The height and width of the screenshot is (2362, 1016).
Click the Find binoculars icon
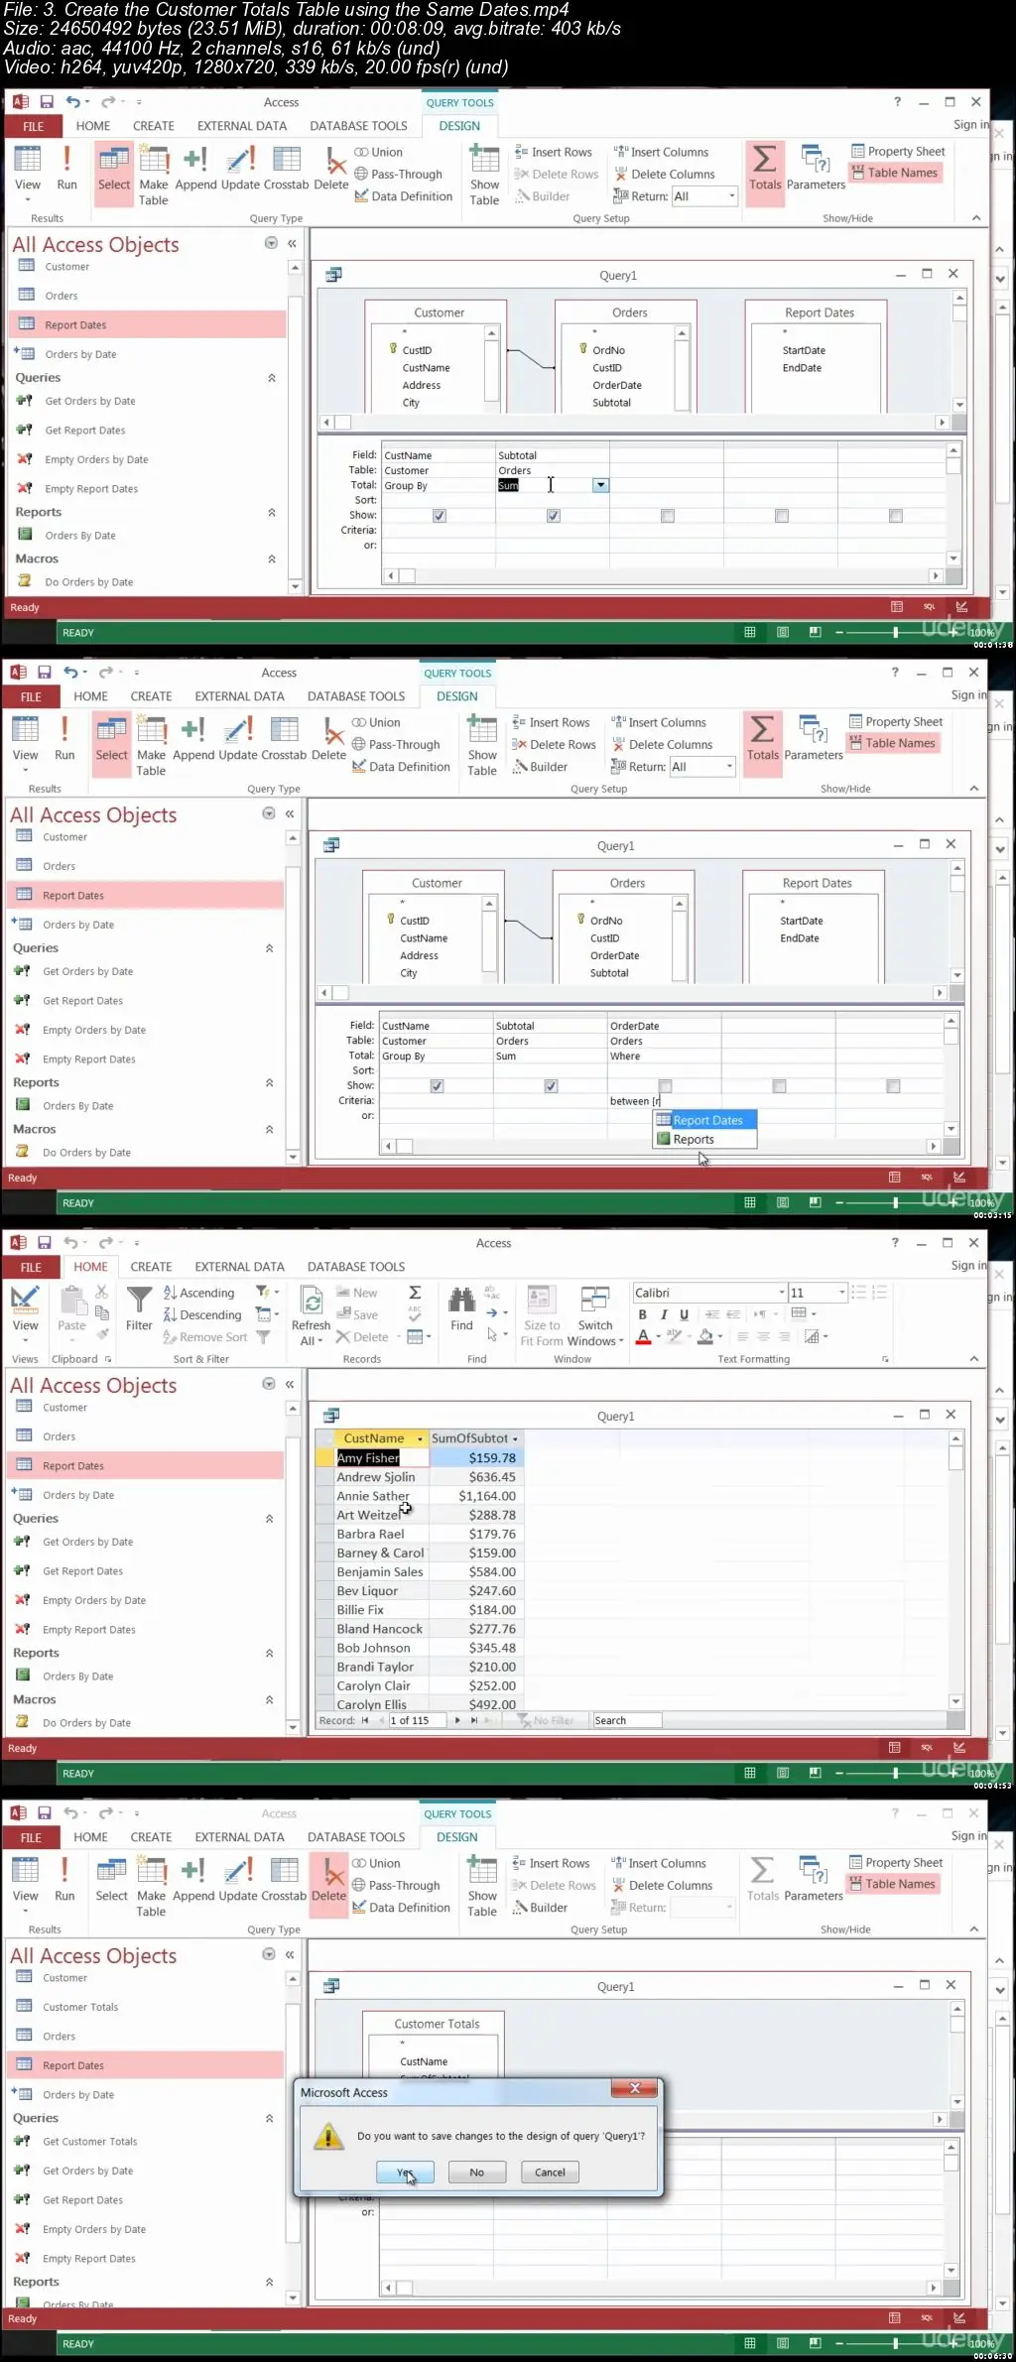click(461, 1299)
